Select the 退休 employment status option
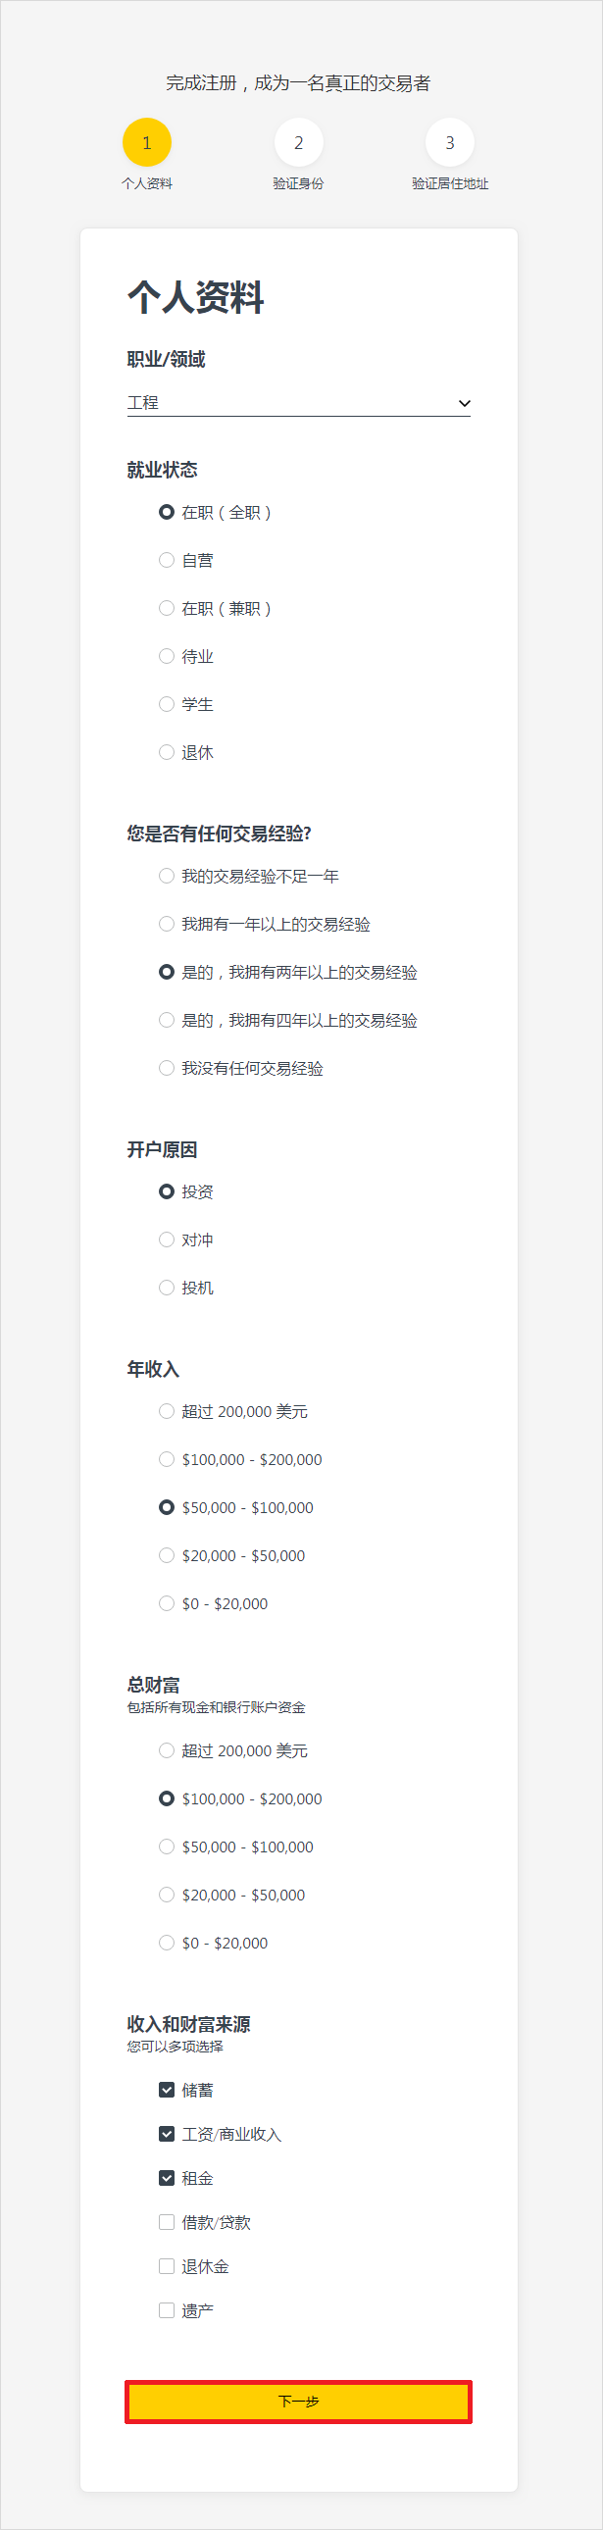This screenshot has width=603, height=2530. (165, 752)
